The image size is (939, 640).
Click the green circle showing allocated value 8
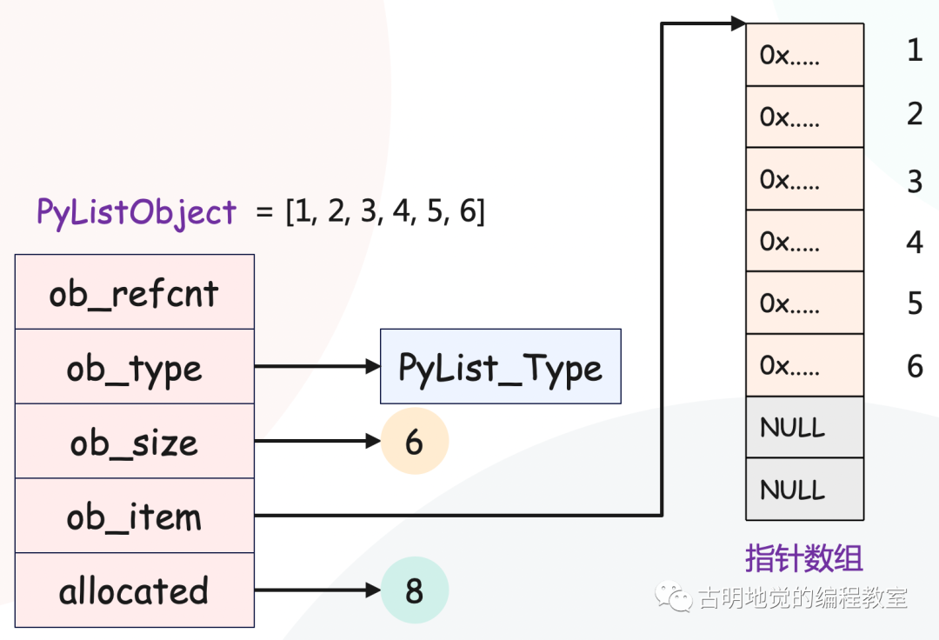tap(415, 590)
